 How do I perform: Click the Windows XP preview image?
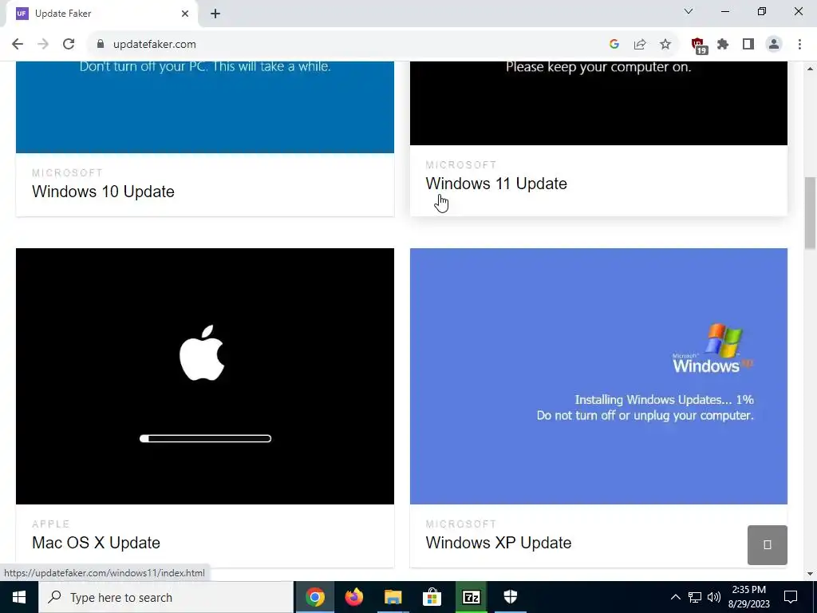pos(598,376)
